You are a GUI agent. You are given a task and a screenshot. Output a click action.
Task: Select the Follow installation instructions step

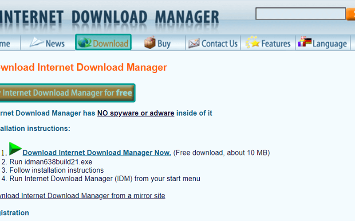click(x=56, y=170)
